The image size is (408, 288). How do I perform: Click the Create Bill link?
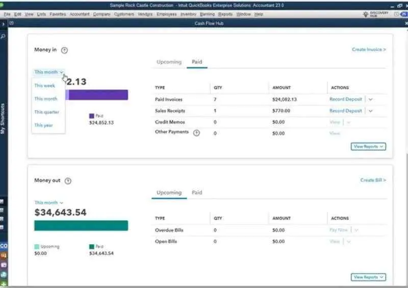point(373,180)
